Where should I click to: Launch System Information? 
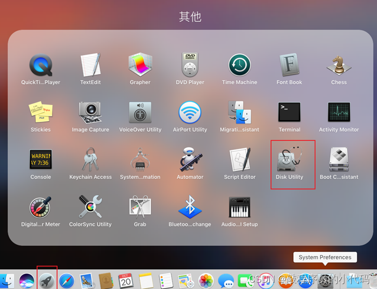coord(140,159)
